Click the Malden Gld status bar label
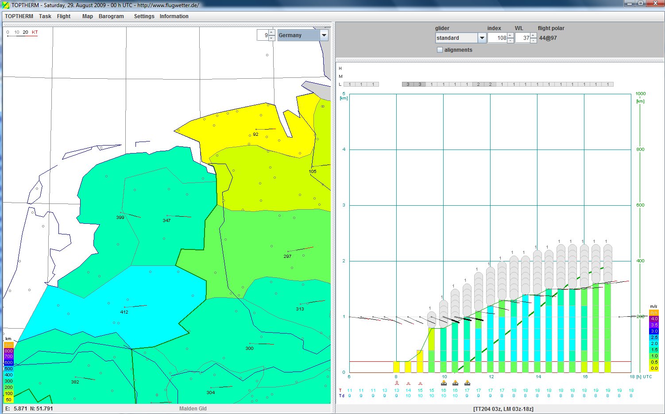This screenshot has height=414, width=665. coord(193,409)
